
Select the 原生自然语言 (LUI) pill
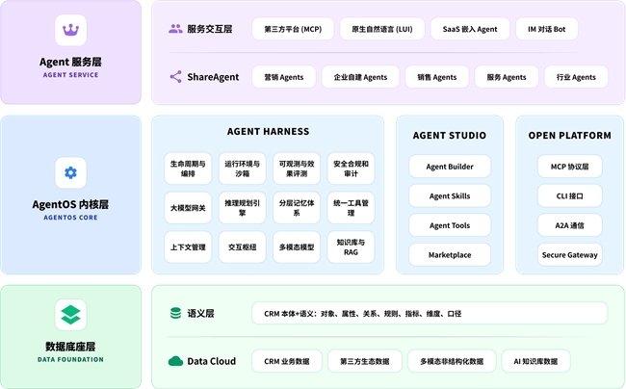pos(382,29)
